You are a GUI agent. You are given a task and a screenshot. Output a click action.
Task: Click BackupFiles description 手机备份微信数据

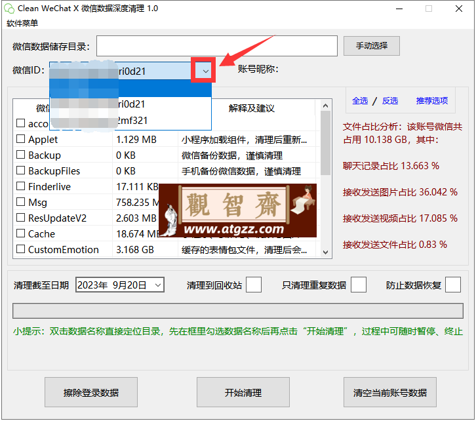point(241,171)
